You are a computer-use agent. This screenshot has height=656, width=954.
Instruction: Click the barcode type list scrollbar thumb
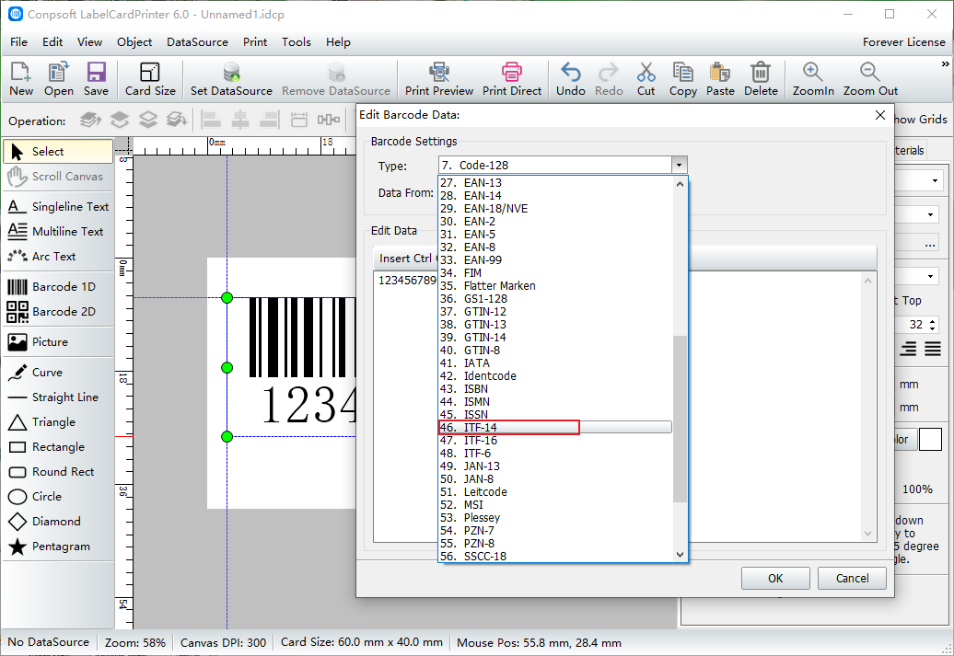click(680, 420)
